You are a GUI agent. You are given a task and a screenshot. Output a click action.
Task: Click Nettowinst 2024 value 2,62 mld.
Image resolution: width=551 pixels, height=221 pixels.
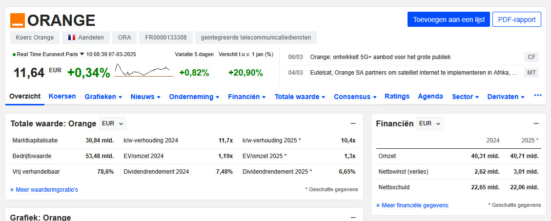point(487,172)
